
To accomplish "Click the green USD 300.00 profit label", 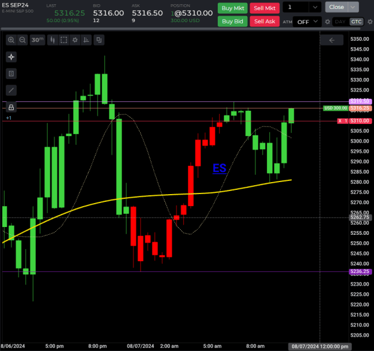I will pyautogui.click(x=335, y=108).
